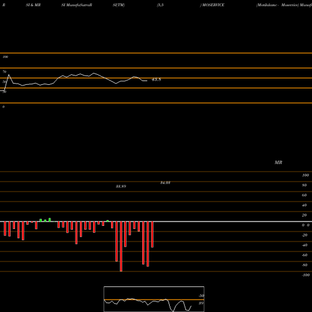Select the '100' label on RSI axis
312x312 pixels.
coord(5,57)
